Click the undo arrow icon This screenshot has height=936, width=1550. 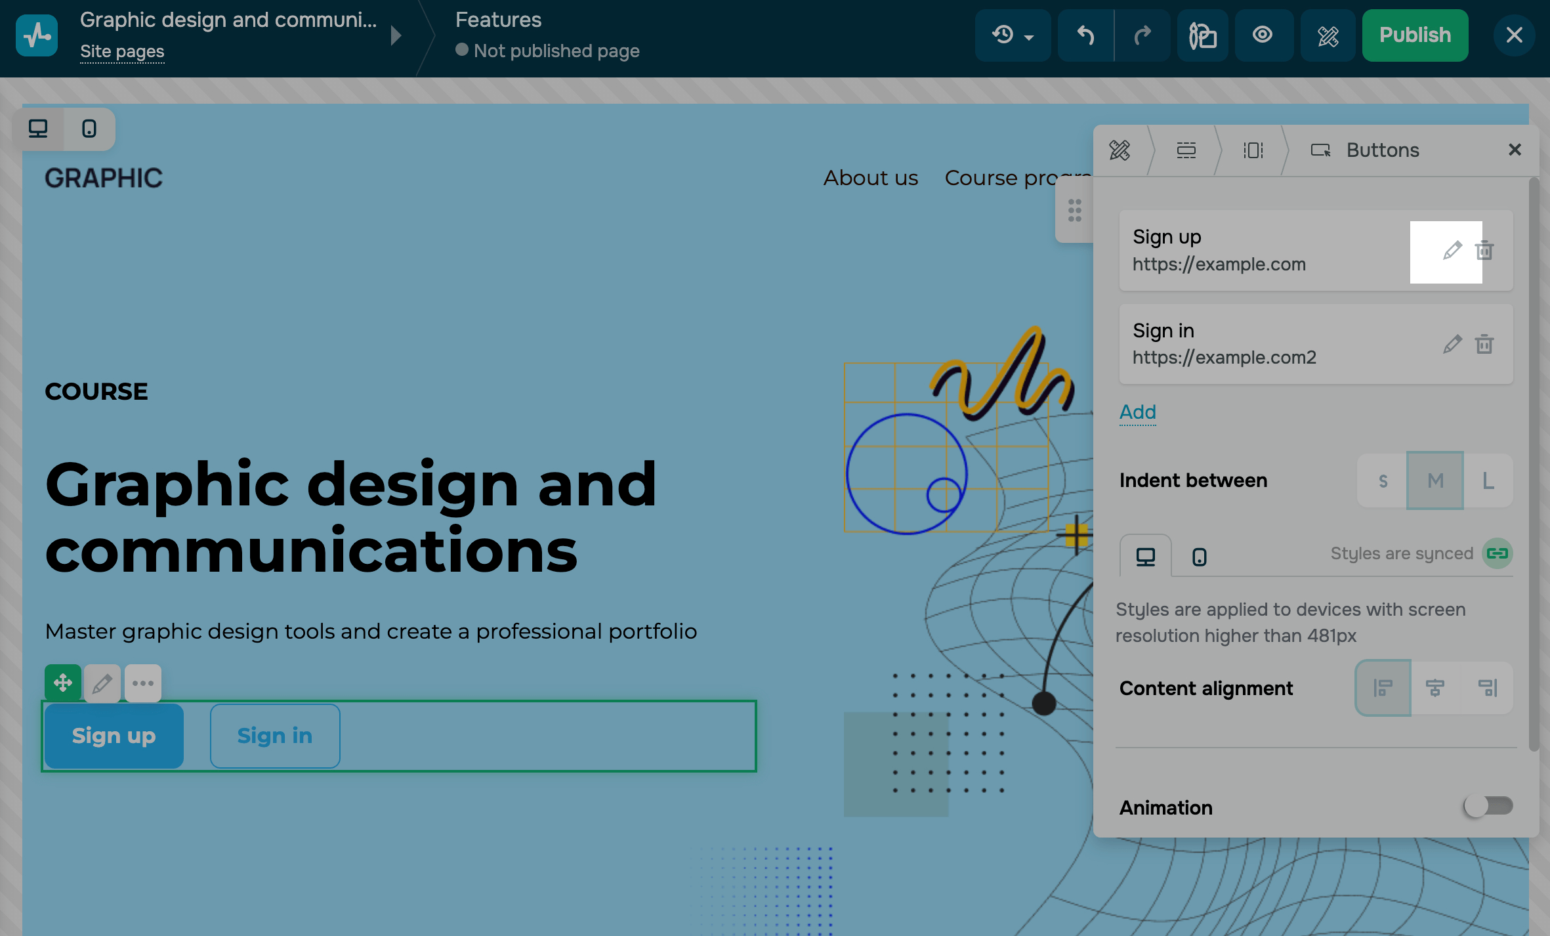[1085, 35]
